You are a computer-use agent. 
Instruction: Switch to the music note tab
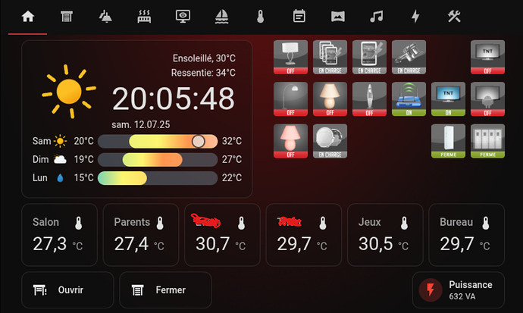click(x=377, y=17)
